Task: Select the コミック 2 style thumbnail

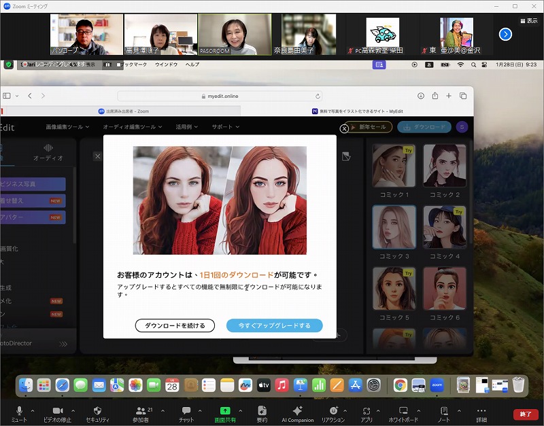Action: click(445, 166)
